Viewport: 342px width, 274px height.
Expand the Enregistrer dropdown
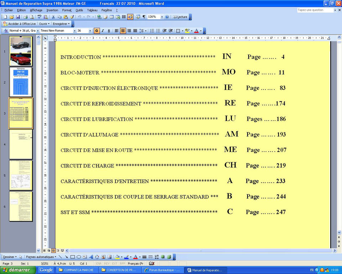coord(61,24)
